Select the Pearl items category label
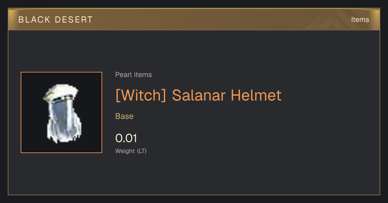 click(134, 75)
